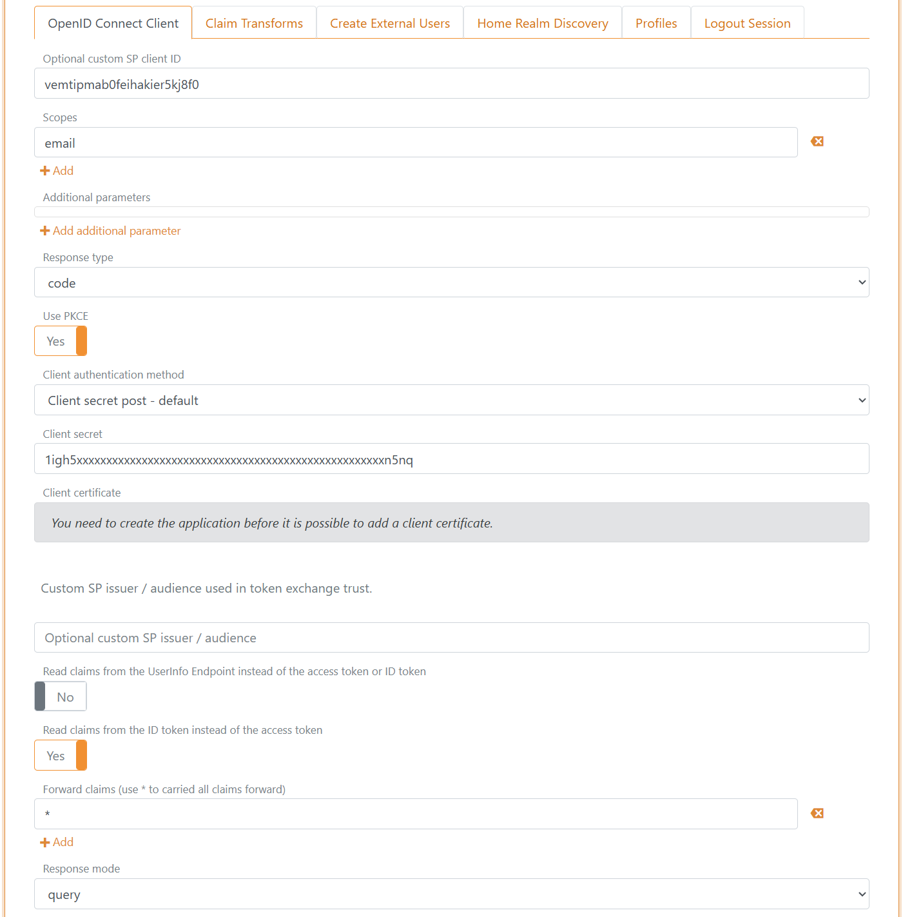Enable reading claims from the UserInfo Endpoint

60,696
